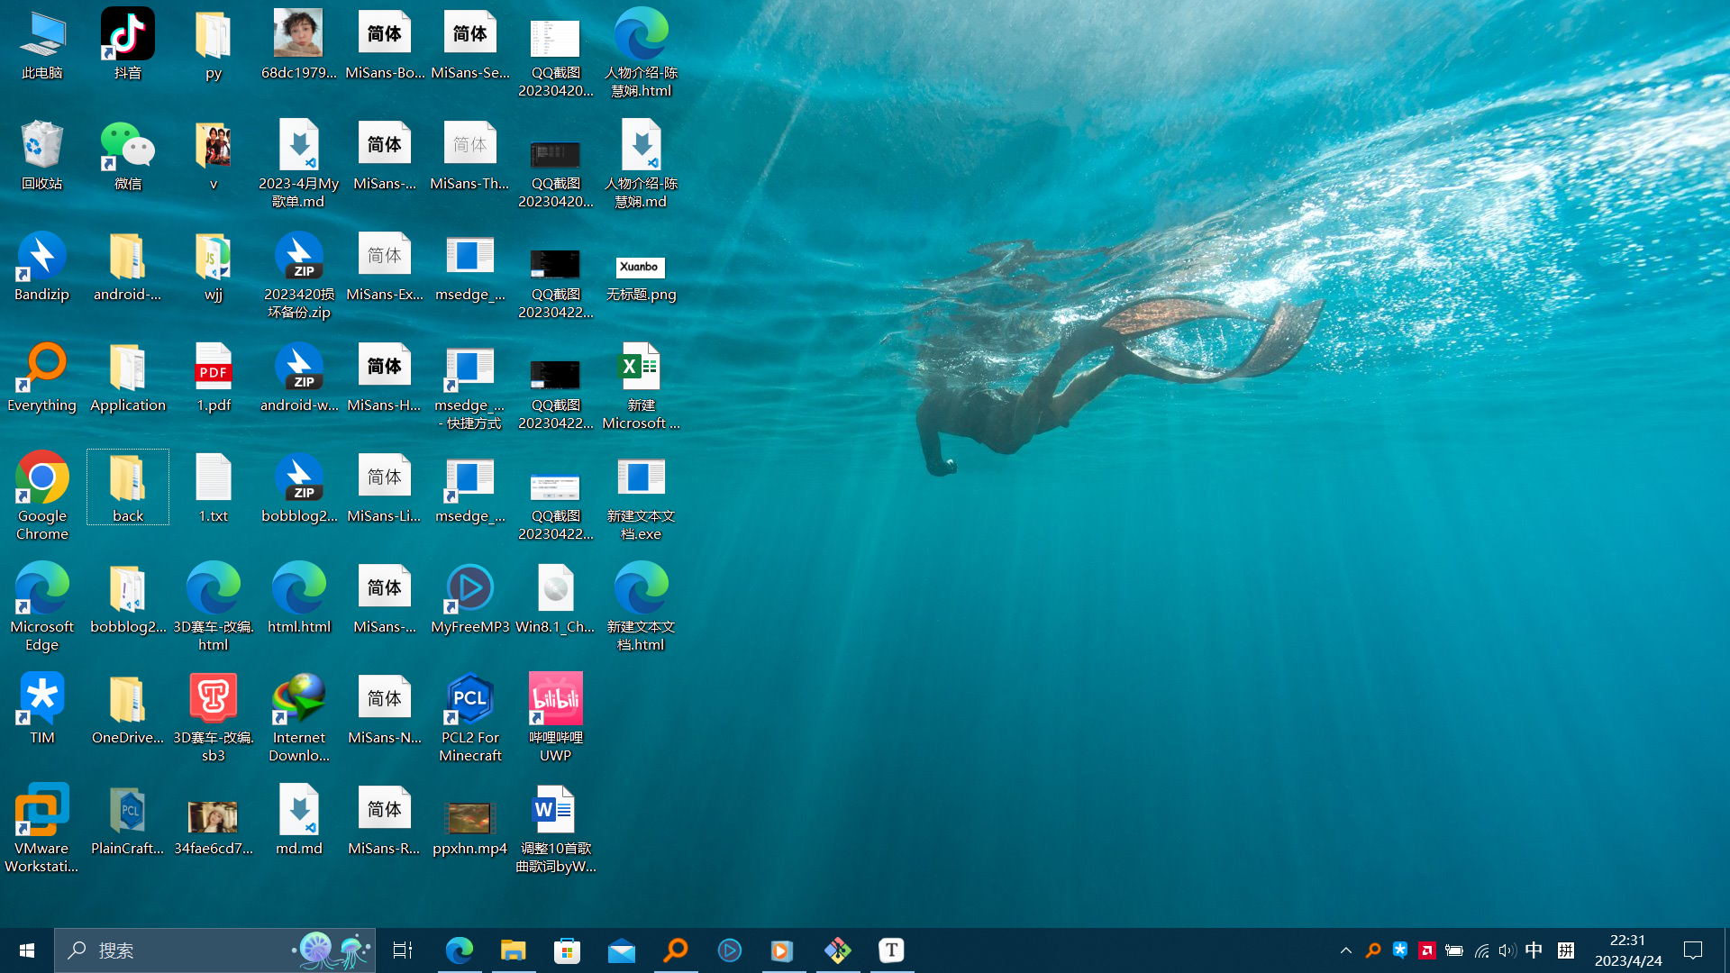Select the 3D赛车-改编.sb3 Scratch file
The height and width of the screenshot is (973, 1730).
[x=214, y=717]
